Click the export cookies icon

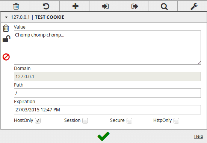click(134, 6)
